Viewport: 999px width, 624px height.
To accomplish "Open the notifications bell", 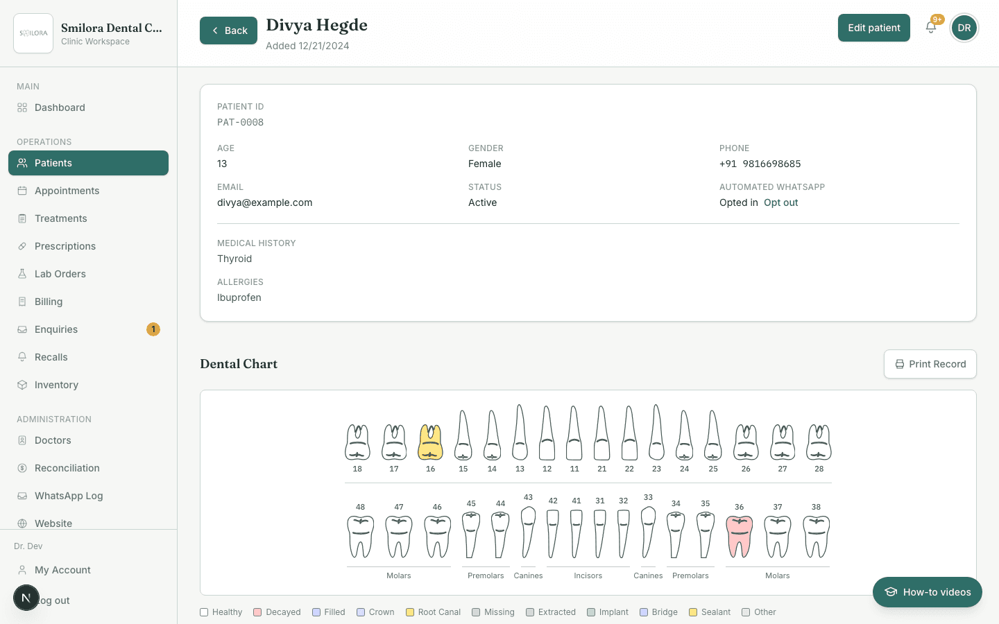I will [x=931, y=28].
